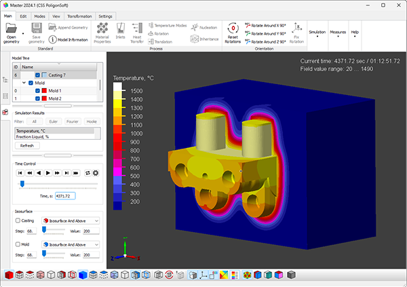Open the Casting isosurface mode dropdown
Viewport: 407px width, 287px height.
71,221
